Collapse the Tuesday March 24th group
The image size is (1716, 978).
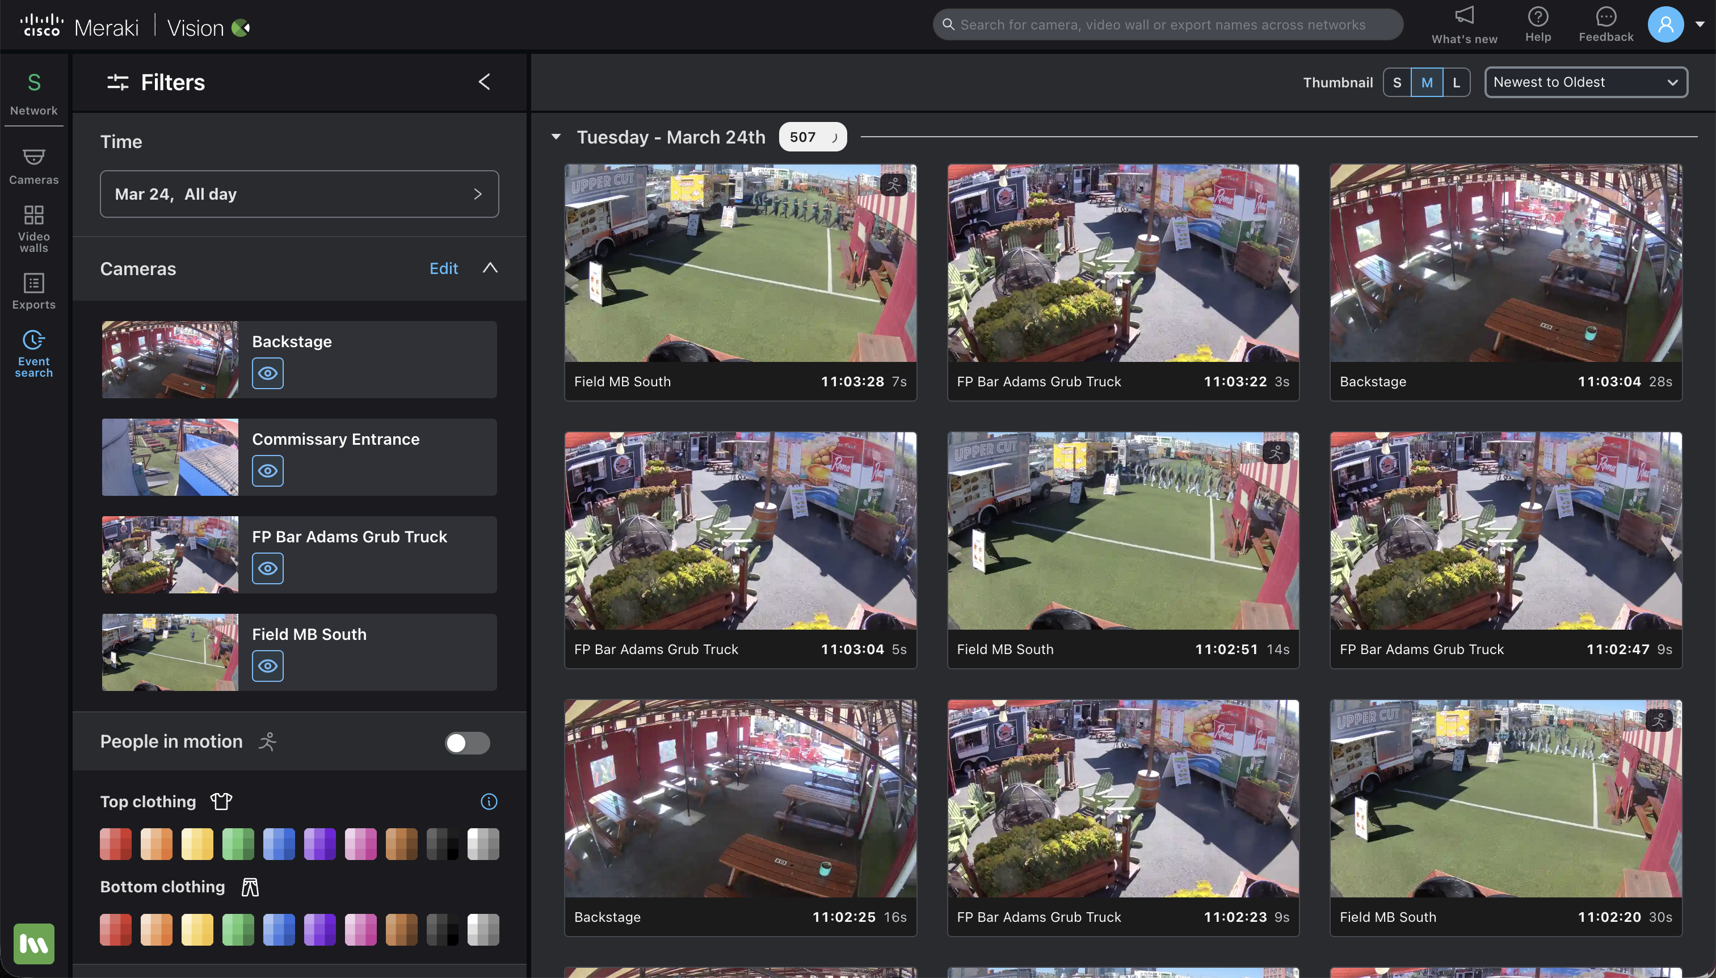pos(556,136)
